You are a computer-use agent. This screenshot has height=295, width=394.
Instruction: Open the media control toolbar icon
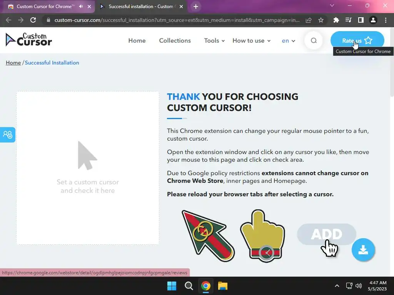coord(348,20)
